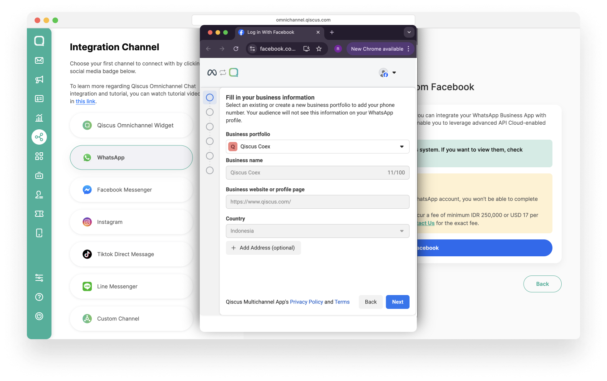Open the Country Indonesia dropdown

tap(318, 231)
